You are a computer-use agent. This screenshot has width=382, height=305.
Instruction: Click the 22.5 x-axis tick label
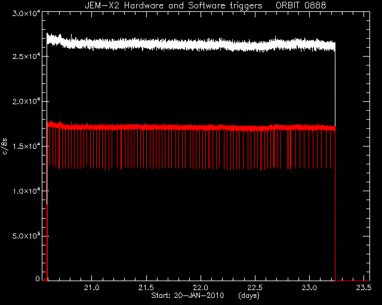(x=255, y=288)
